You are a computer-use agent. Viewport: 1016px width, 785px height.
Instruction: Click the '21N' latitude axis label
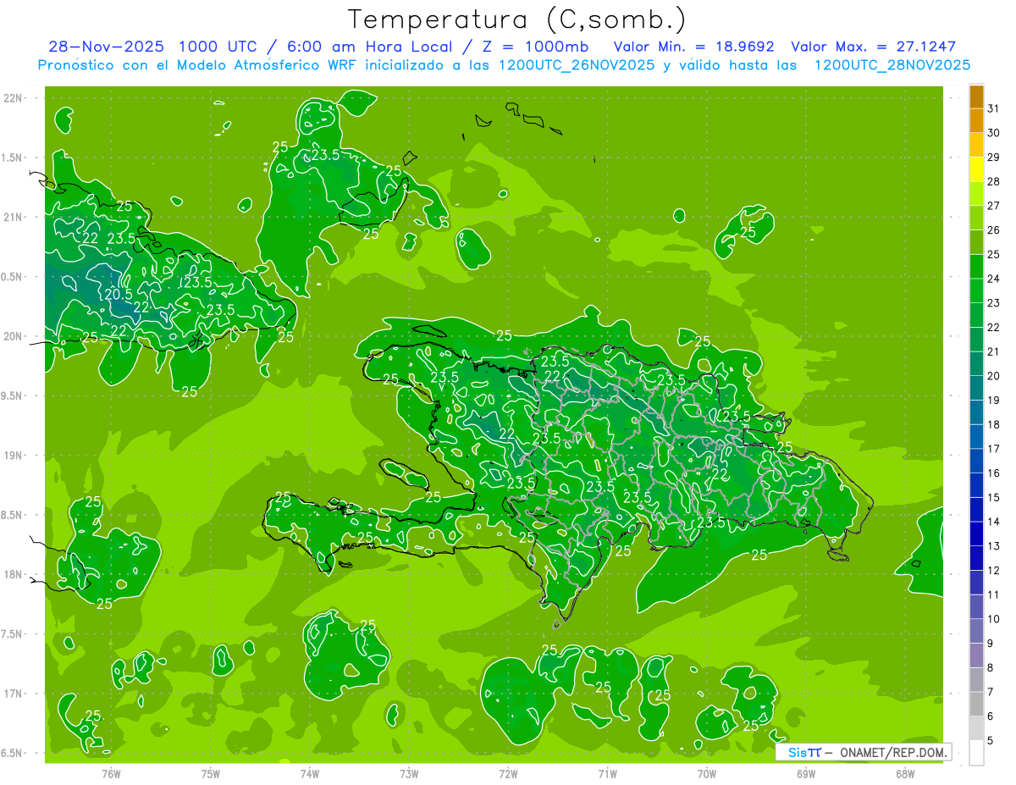14,217
